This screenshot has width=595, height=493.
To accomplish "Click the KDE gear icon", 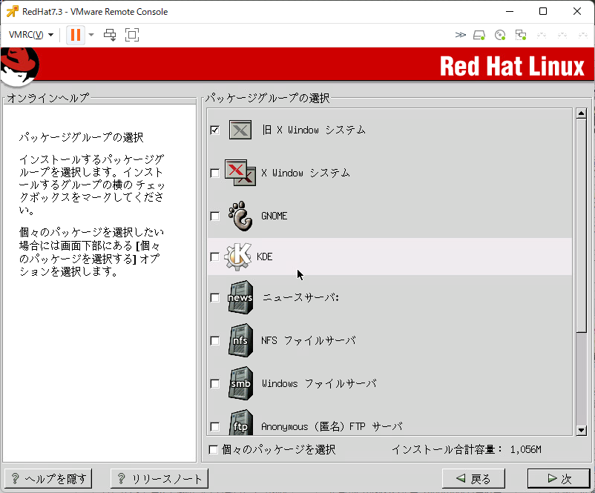I will (237, 257).
